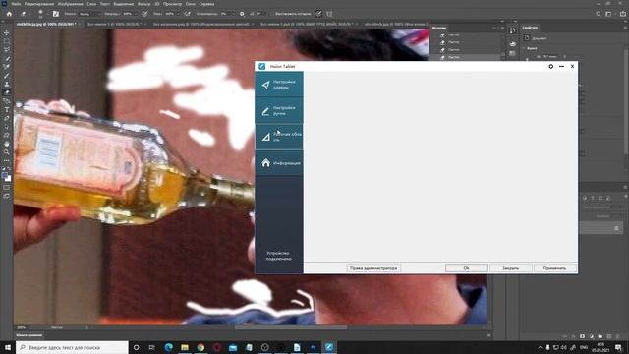Click Ok in Huion Tablet dialog
This screenshot has width=629, height=354.
(467, 268)
